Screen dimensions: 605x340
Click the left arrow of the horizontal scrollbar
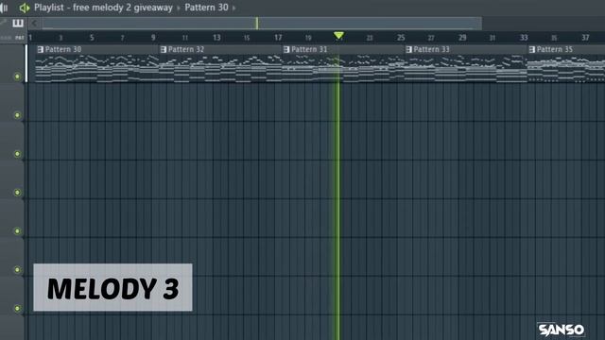[x=34, y=24]
